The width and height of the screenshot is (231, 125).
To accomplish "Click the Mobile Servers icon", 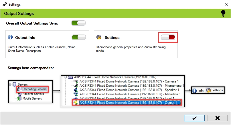I will (x=19, y=98).
